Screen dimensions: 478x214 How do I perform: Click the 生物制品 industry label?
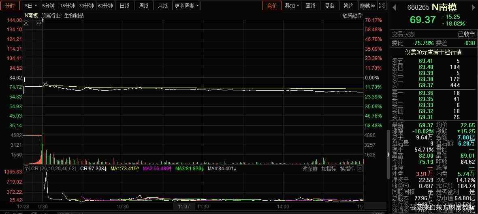74,15
